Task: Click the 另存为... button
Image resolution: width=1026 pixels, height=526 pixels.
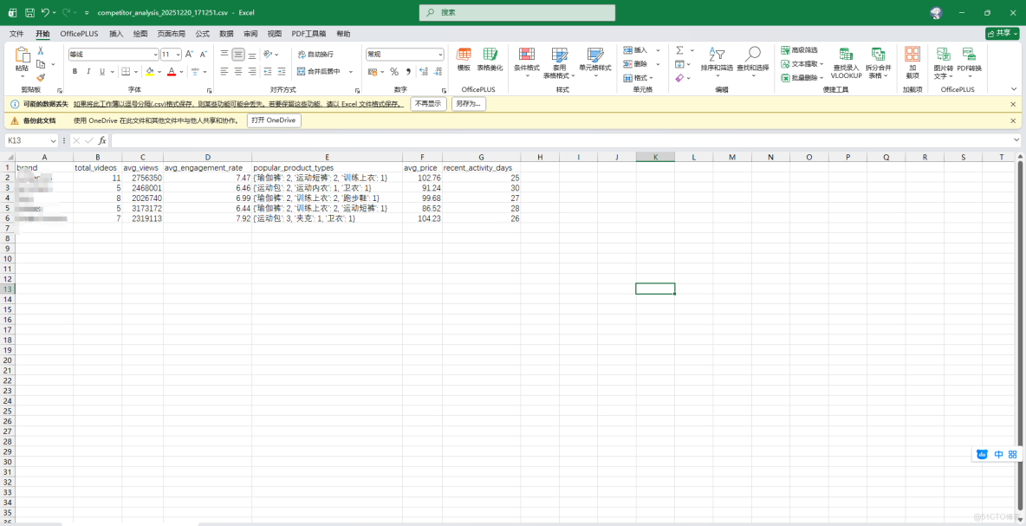Action: tap(468, 104)
